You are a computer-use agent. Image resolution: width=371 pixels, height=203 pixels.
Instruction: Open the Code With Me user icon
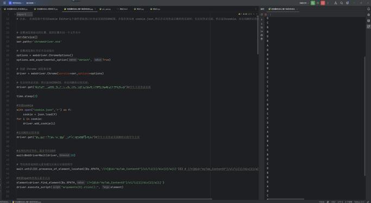(x=336, y=3)
